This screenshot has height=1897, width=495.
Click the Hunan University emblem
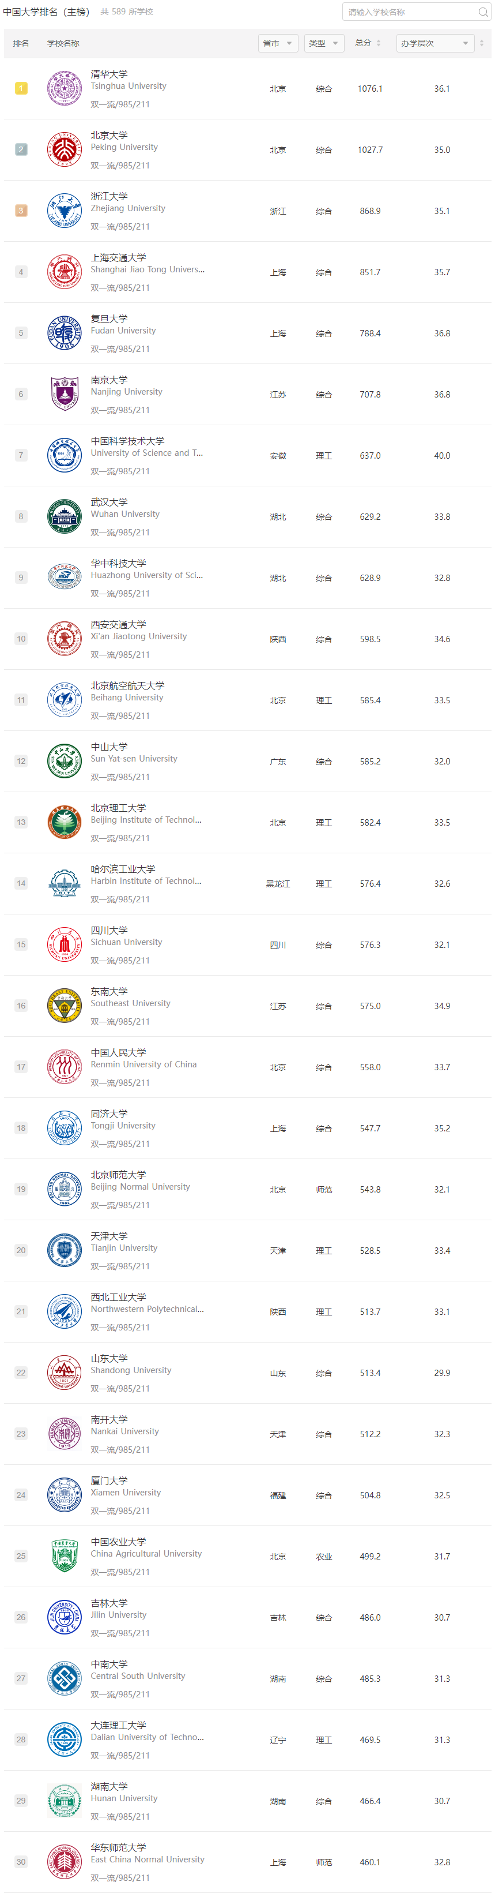64,1800
